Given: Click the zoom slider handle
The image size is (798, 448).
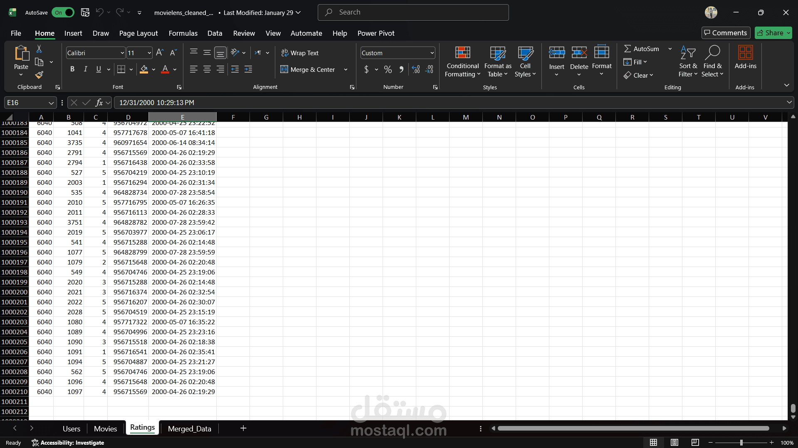Looking at the screenshot, I should [741, 443].
